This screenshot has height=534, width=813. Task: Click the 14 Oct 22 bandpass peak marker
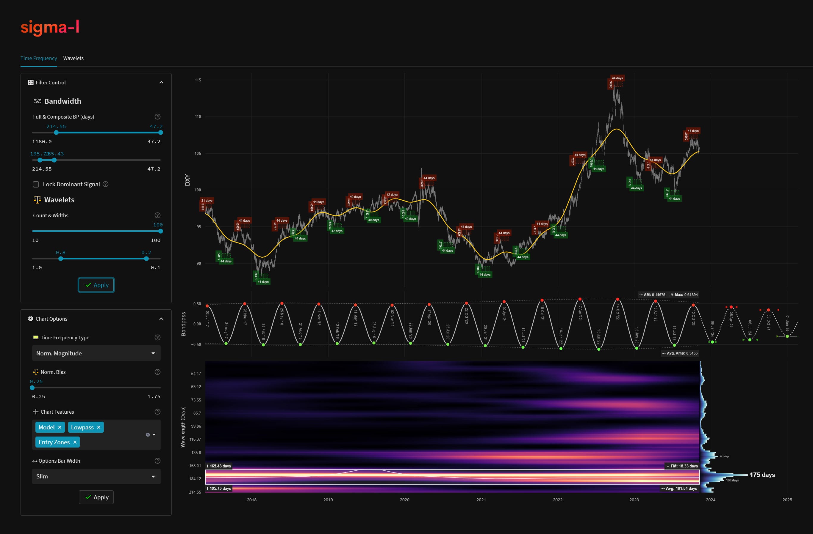click(x=617, y=299)
